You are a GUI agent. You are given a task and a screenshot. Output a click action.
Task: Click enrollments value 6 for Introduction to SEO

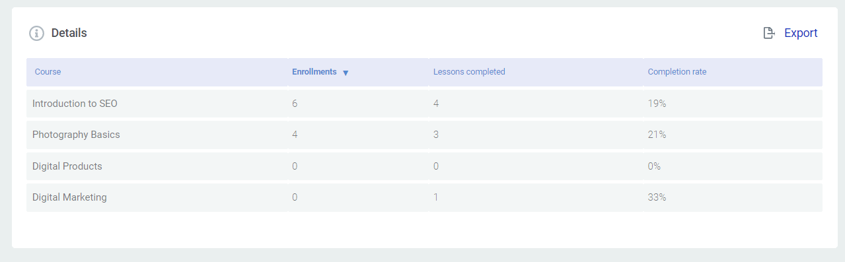(x=295, y=104)
